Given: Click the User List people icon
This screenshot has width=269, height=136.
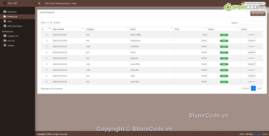Looking at the screenshot, I should click(5, 41).
